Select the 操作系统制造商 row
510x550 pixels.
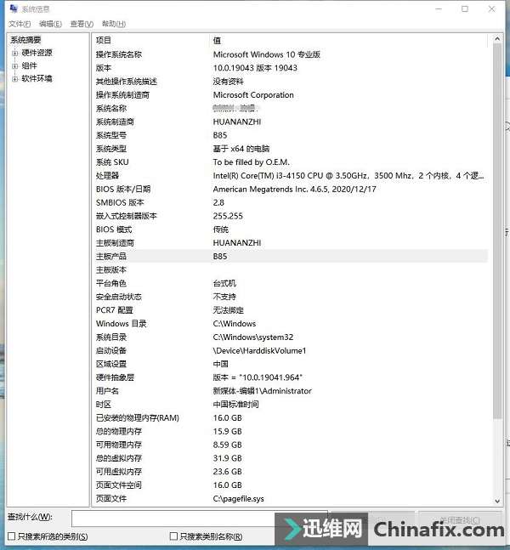click(290, 94)
